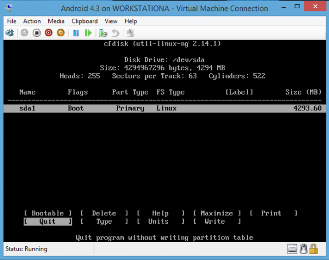This screenshot has height=260, width=329.
Task: Click the Disk Drive /dev/sda line
Action: coord(164,60)
